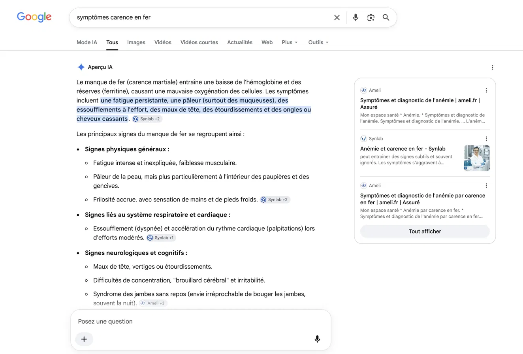Open Symptômes et diagnostic de l'anémie ameli.fr link
Image resolution: width=523 pixels, height=354 pixels.
coord(420,104)
